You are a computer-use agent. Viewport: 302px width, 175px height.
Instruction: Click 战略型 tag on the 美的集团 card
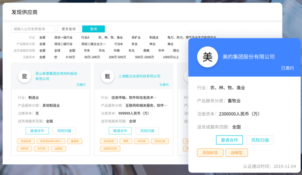coord(237,153)
